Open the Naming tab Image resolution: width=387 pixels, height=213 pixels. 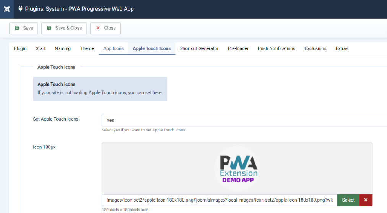point(63,48)
